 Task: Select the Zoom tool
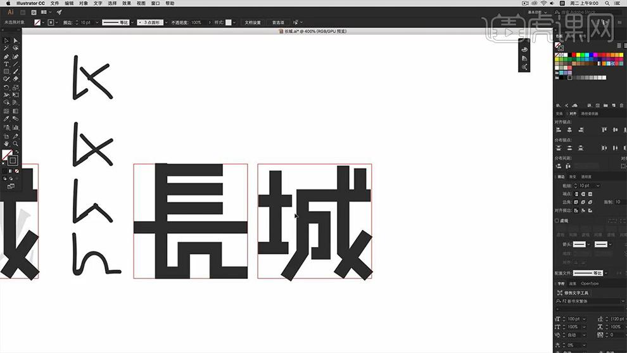tap(16, 144)
